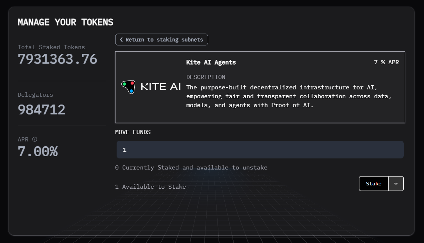Select the Kite AI Agents title

[211, 62]
